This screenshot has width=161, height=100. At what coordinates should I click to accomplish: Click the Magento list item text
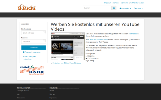tap(91, 56)
